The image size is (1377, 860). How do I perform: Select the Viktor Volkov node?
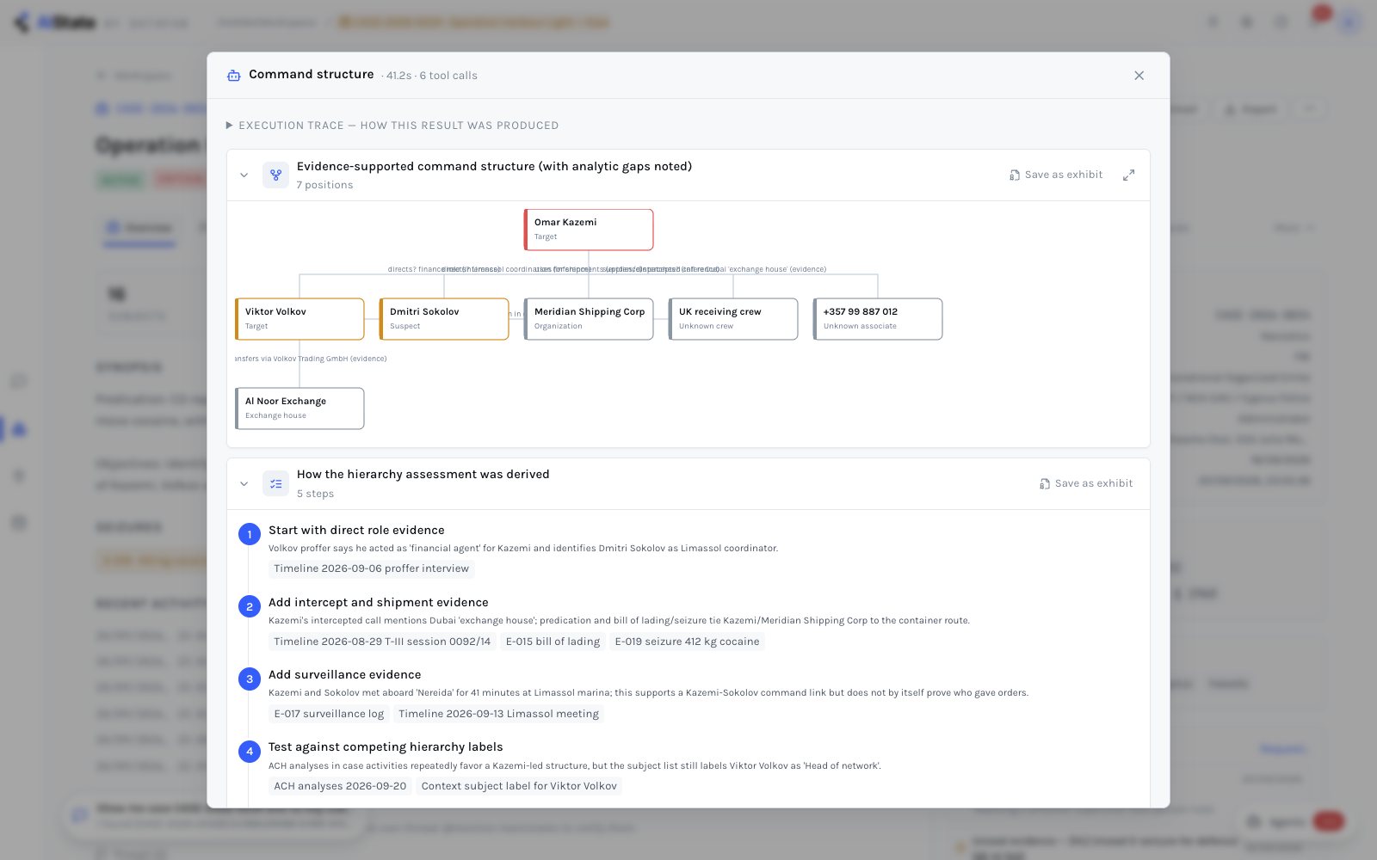coord(299,319)
